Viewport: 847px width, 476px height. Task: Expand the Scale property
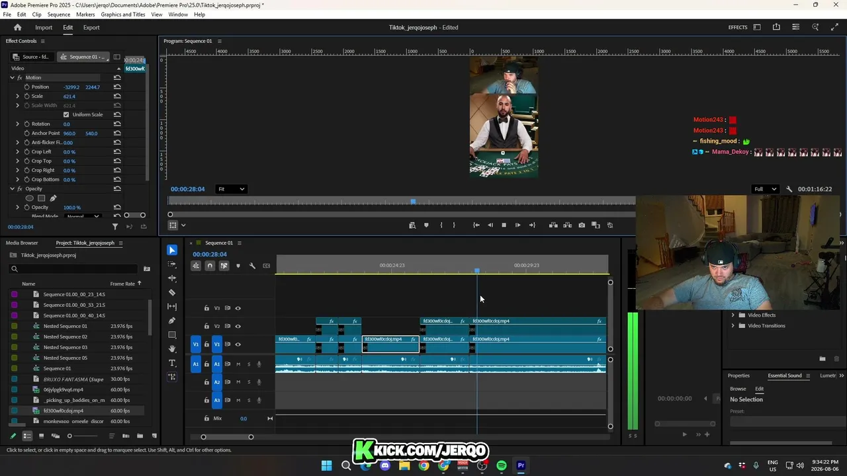18,96
